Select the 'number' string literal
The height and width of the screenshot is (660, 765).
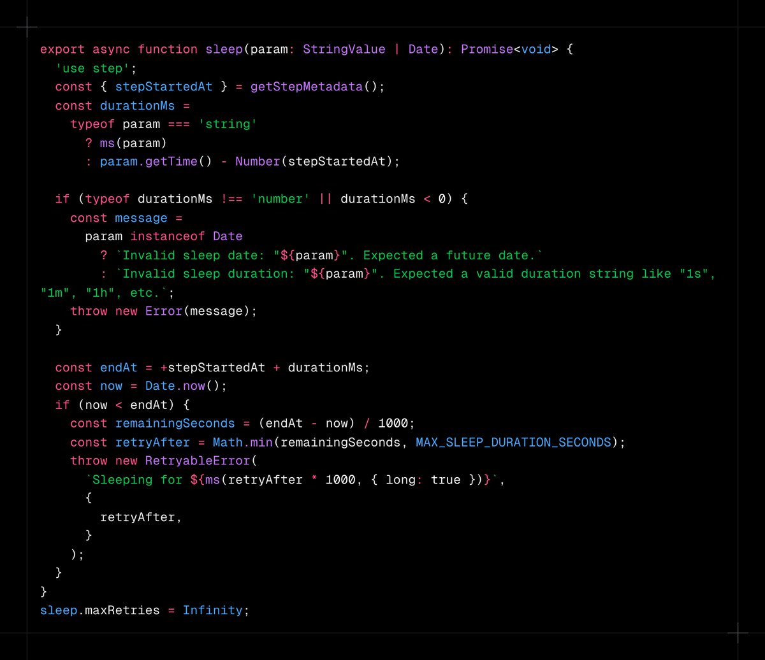(x=280, y=199)
